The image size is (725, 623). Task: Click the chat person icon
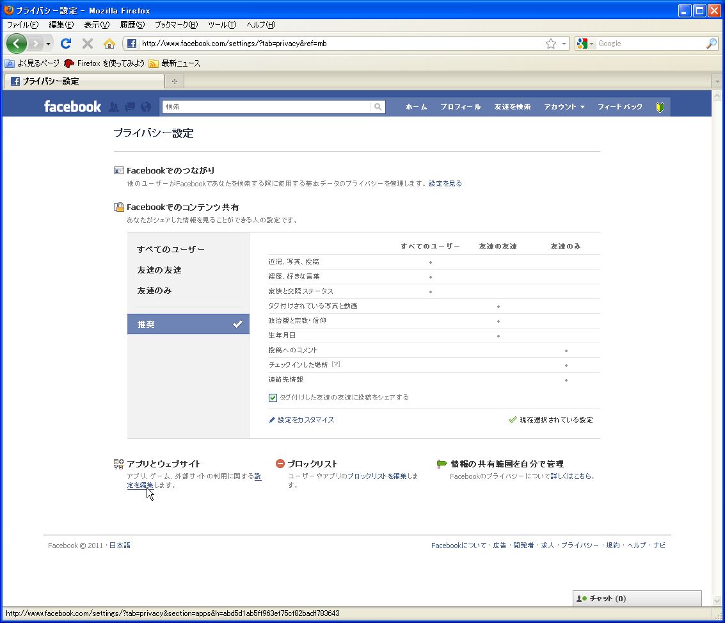pyautogui.click(x=581, y=599)
